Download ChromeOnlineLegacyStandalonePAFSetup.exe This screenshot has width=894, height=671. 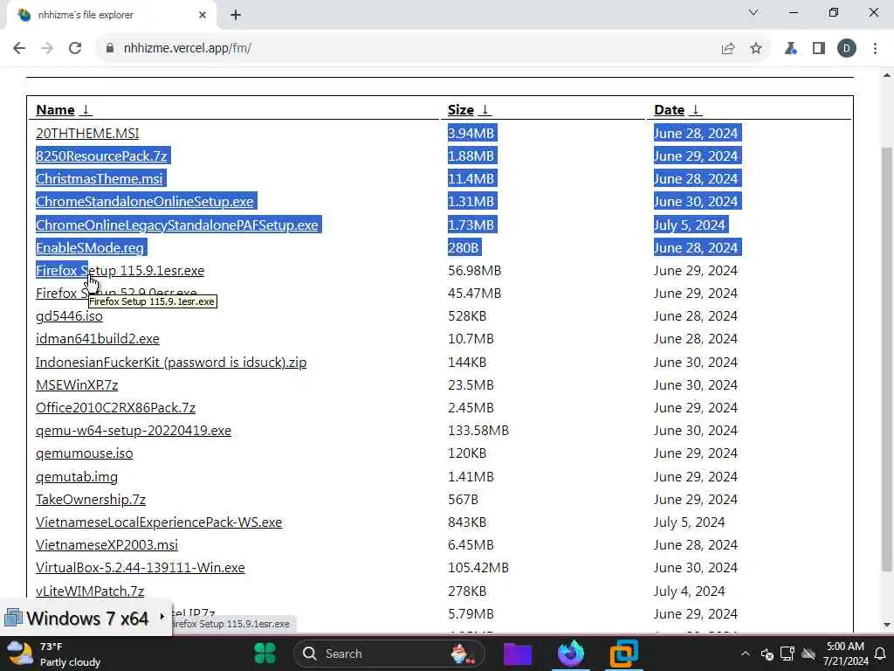[176, 225]
